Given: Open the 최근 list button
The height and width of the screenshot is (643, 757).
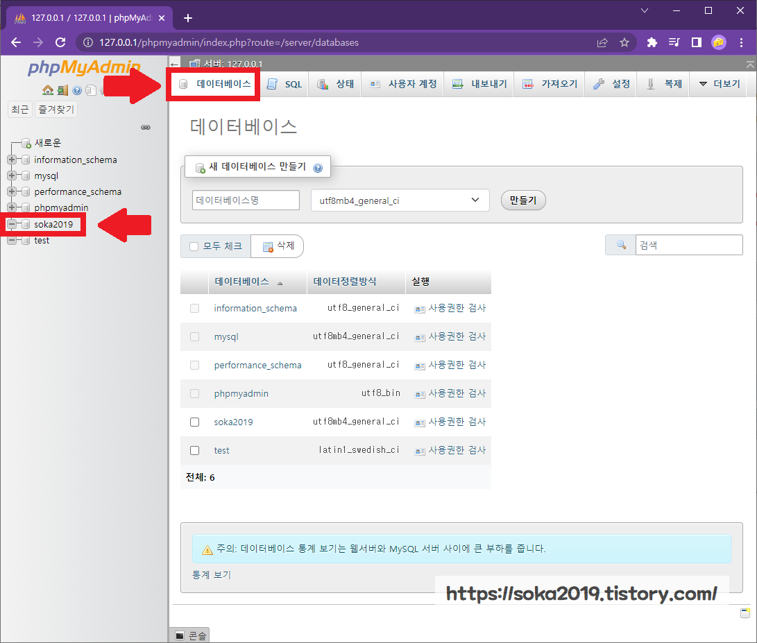Looking at the screenshot, I should pyautogui.click(x=20, y=110).
